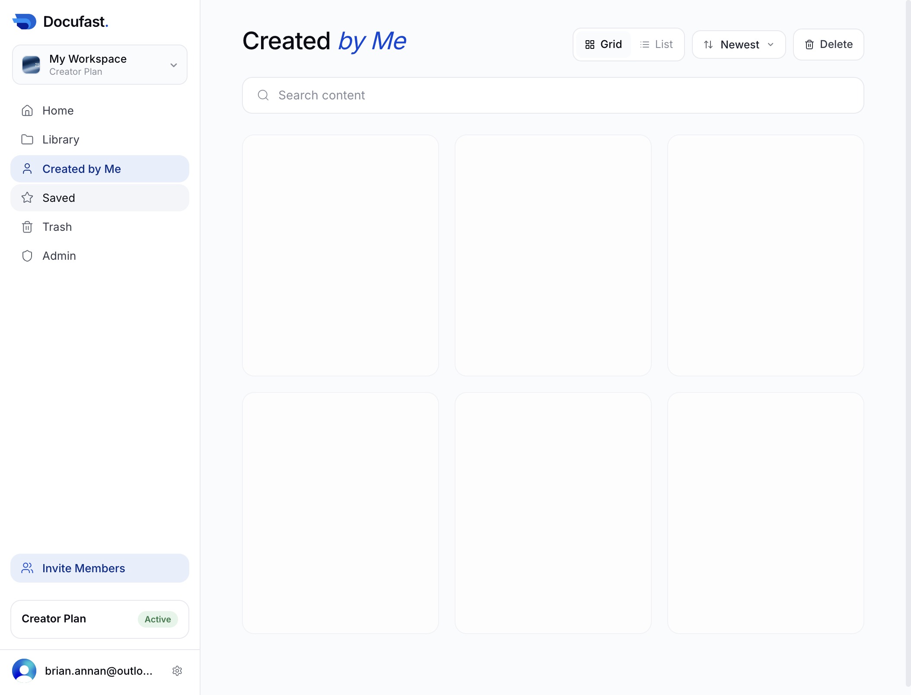The image size is (911, 695).
Task: Click the Saved star icon
Action: pos(27,198)
